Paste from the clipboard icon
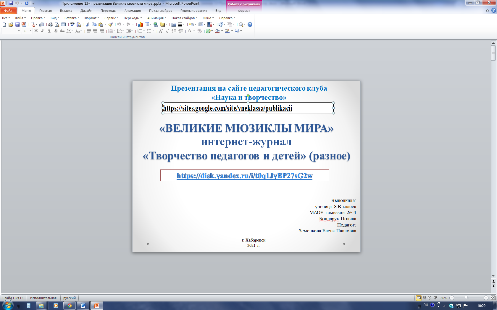 (x=101, y=25)
